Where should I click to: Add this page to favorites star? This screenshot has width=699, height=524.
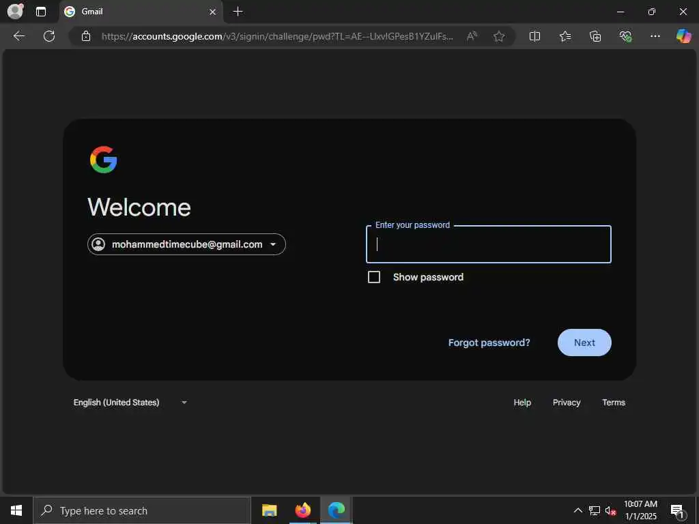click(499, 36)
